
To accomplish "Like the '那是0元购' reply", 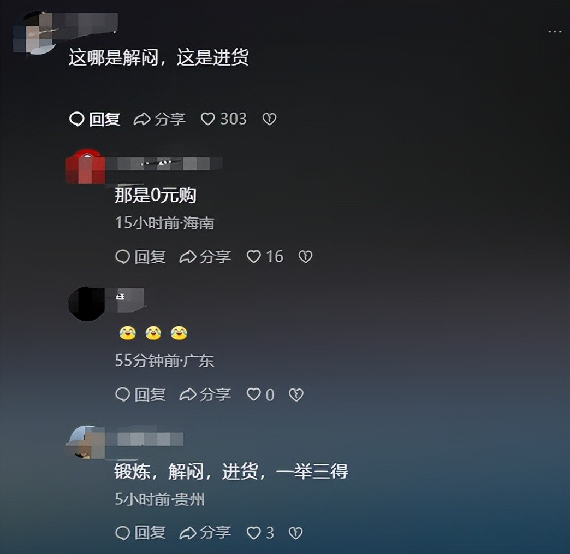I will tap(253, 257).
